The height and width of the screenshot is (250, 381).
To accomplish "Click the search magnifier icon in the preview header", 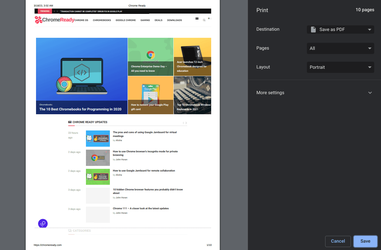I will coord(204,20).
